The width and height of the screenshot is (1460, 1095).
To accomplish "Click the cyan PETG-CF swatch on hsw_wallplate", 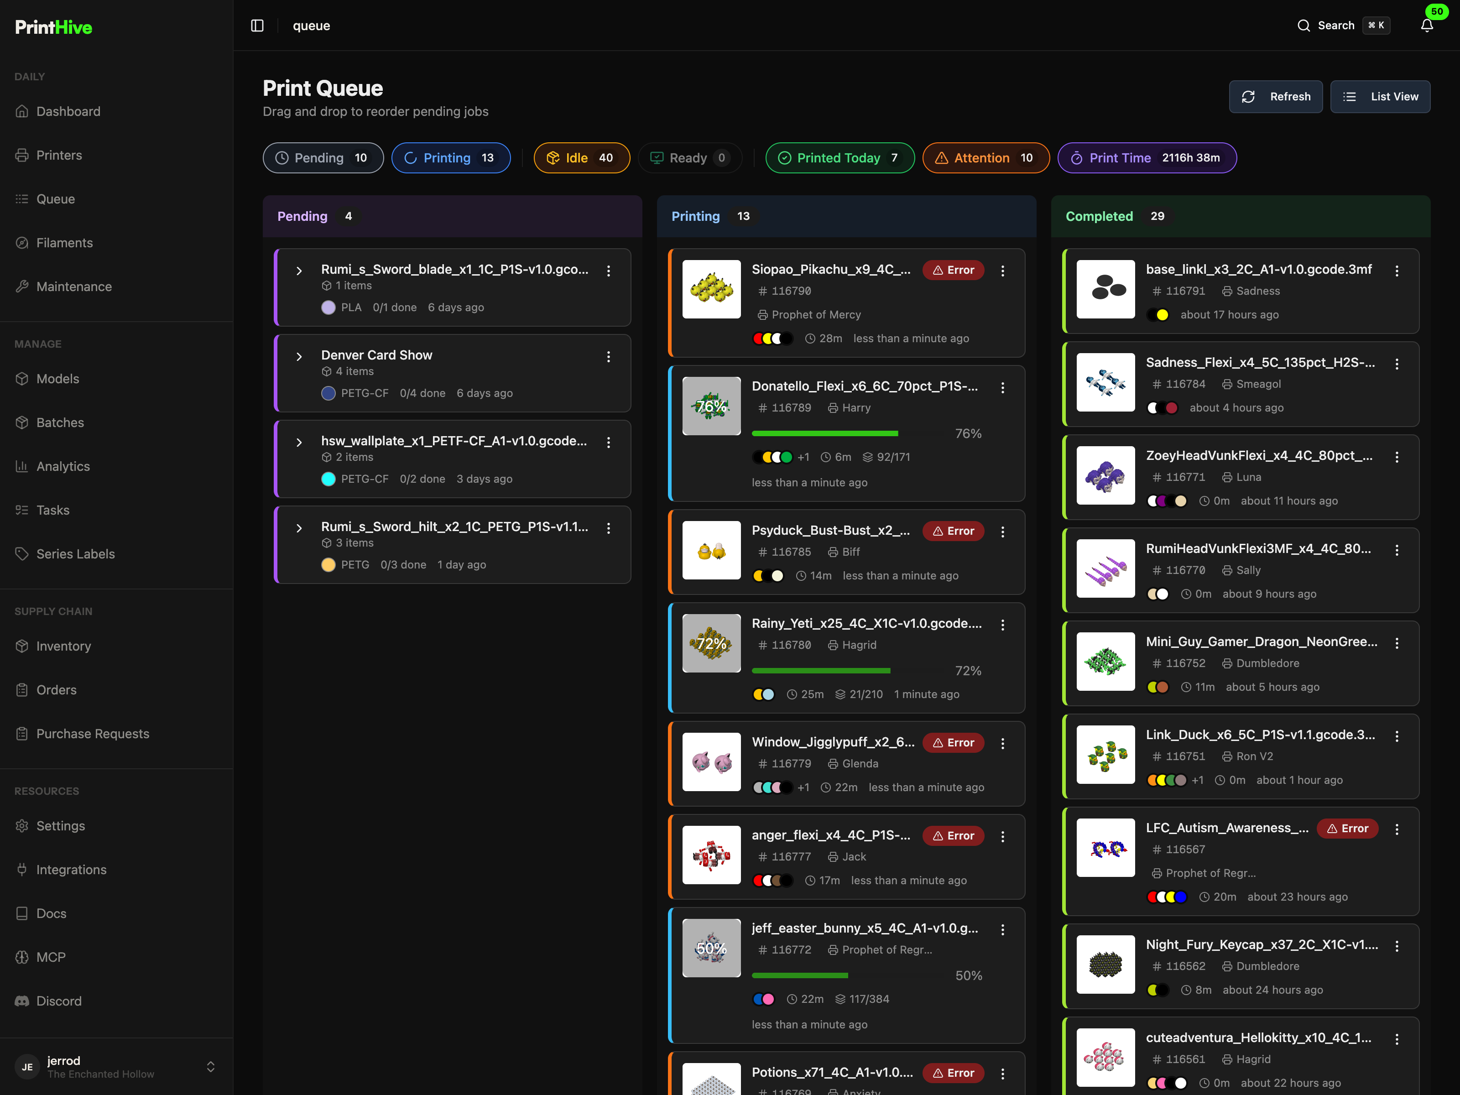I will point(328,479).
